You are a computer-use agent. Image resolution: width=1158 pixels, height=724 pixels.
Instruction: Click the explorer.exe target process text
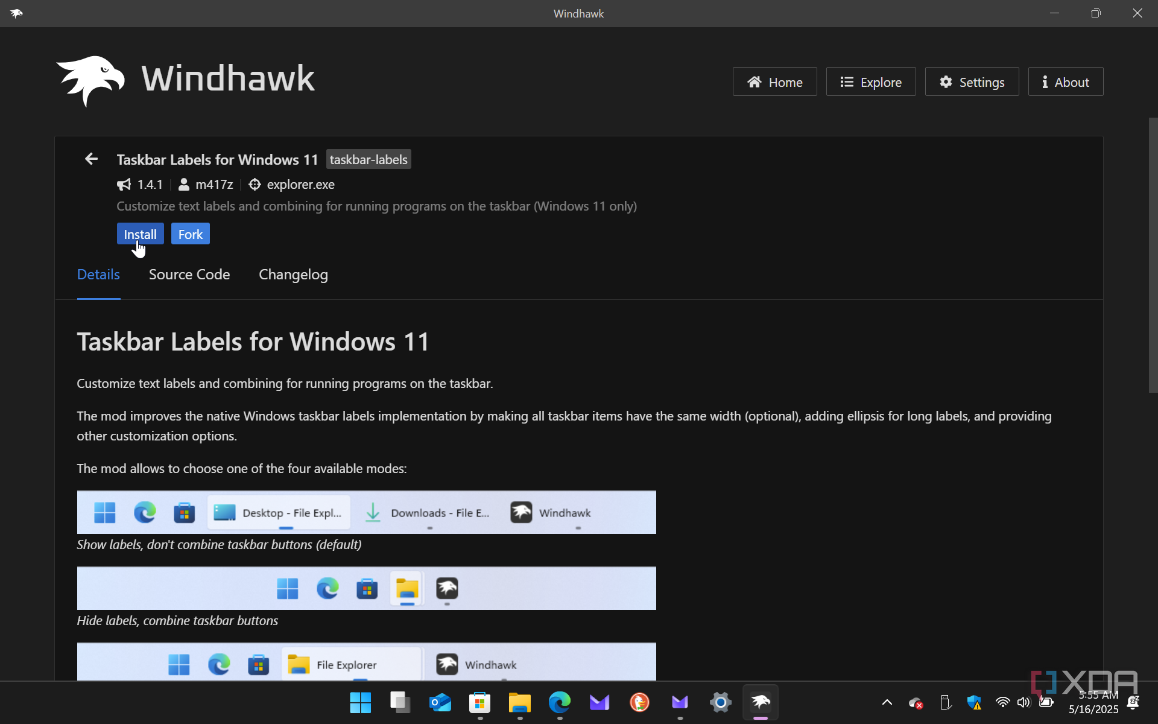[x=300, y=185]
